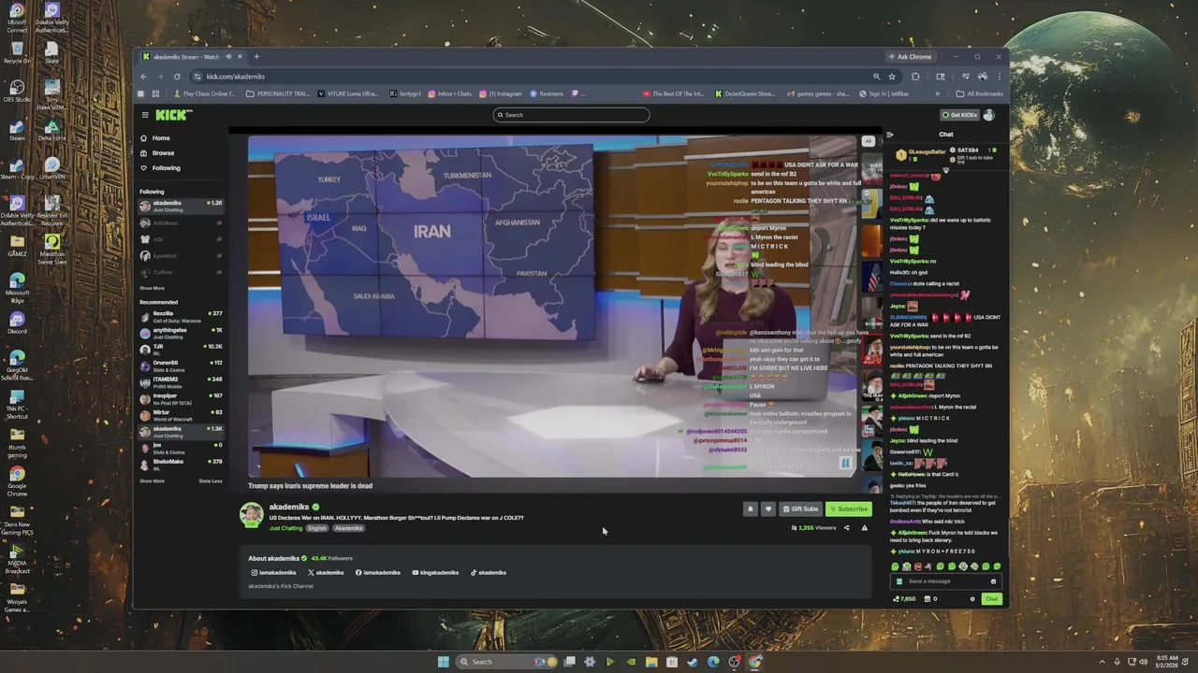Click the 7,650 KICKs balance

[904, 599]
